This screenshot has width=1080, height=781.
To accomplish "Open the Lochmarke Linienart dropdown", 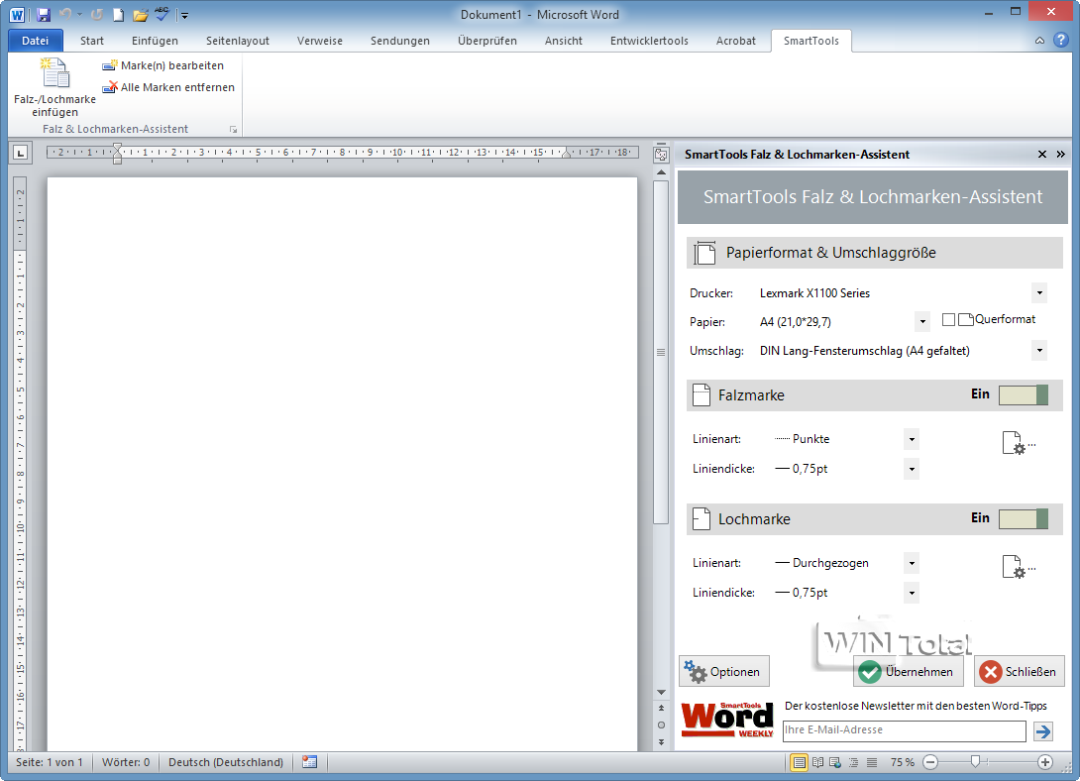I will pos(912,563).
